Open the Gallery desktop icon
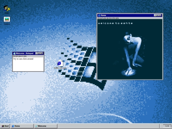 pos(7,21)
